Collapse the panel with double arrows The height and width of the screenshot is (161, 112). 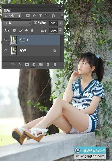(x=58, y=6)
